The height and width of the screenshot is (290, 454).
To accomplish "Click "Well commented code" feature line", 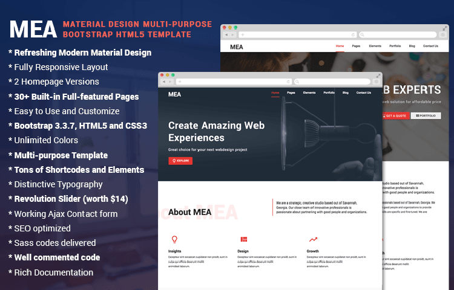I will click(54, 257).
